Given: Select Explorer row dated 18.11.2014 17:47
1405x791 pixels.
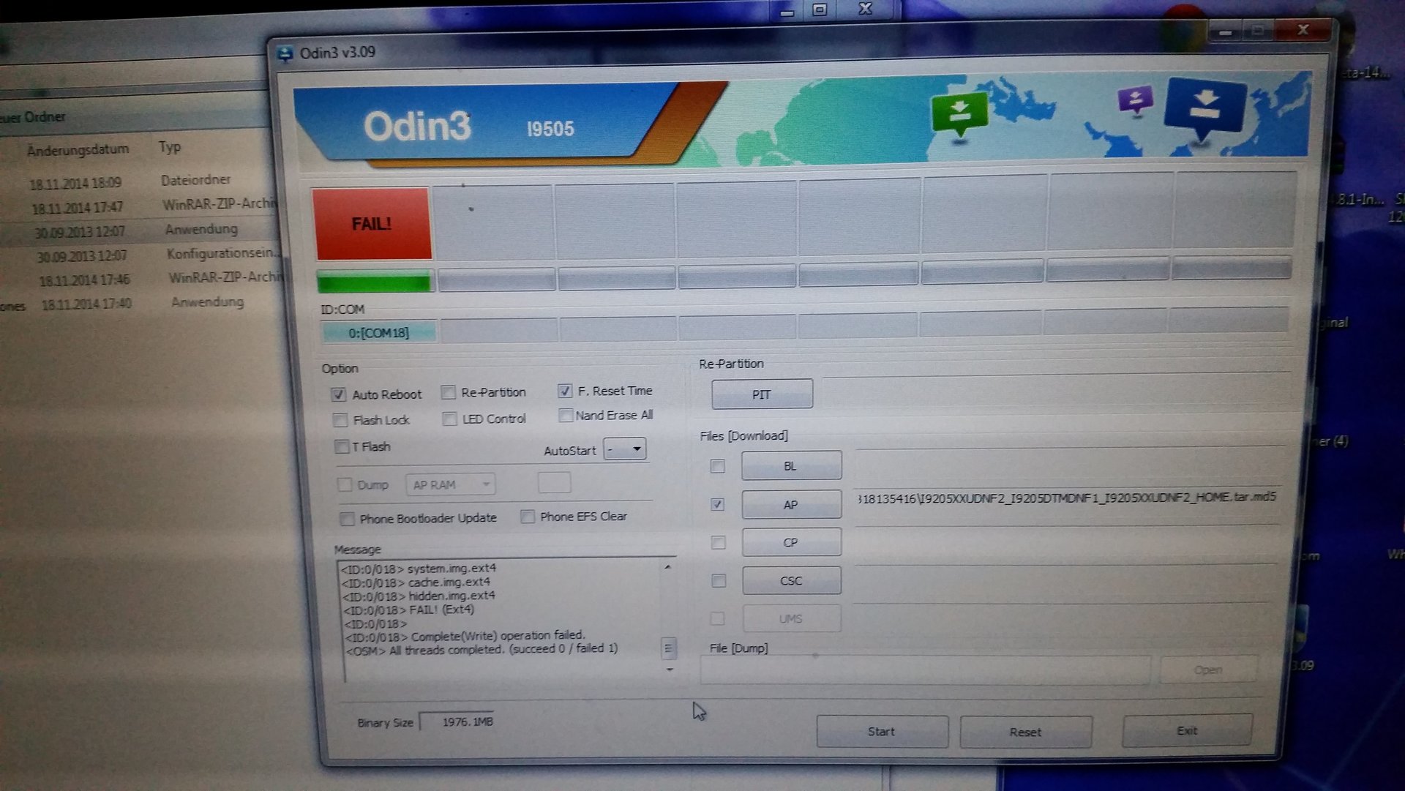Looking at the screenshot, I should tap(139, 206).
